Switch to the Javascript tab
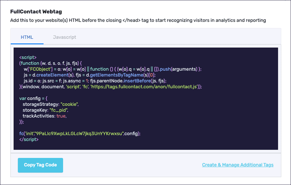Image resolution: width=291 pixels, height=185 pixels. 65,37
